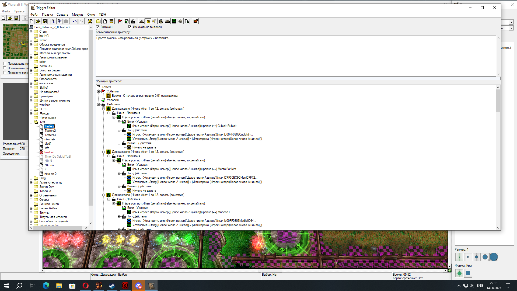Image resolution: width=517 pixels, height=291 pixels.
Task: Open Trigger Editor 'Правка' menu
Action: pyautogui.click(x=47, y=15)
